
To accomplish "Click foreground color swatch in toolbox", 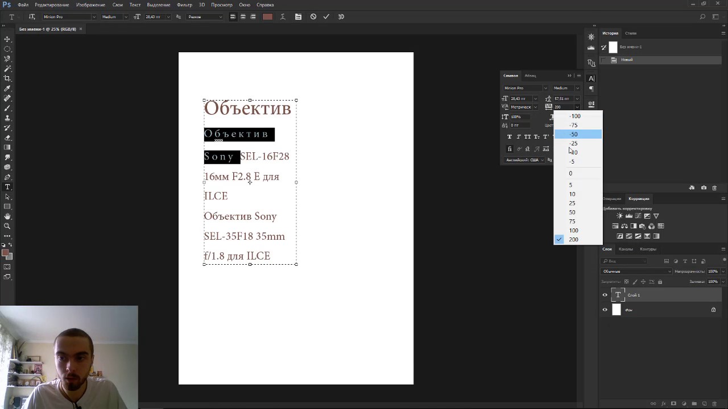I will 5,253.
